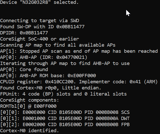The height and width of the screenshot is (134, 160).
Task: Click the "Cortex-M0 identified." line
Action: [29, 131]
